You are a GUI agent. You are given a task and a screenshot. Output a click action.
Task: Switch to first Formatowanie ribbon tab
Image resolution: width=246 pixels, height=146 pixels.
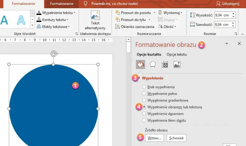23,4
